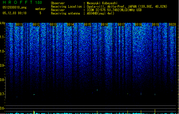Click the 0015 time marker
The height and width of the screenshot is (114, 179).
tap(87, 25)
